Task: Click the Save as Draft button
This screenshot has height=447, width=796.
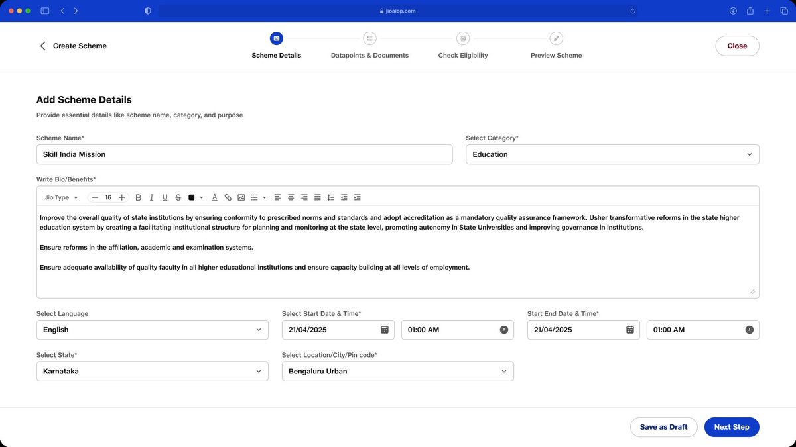Action: coord(663,427)
